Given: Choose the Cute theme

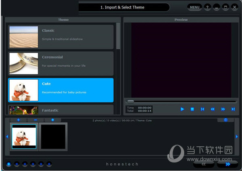Looking at the screenshot, I should pyautogui.click(x=61, y=90).
